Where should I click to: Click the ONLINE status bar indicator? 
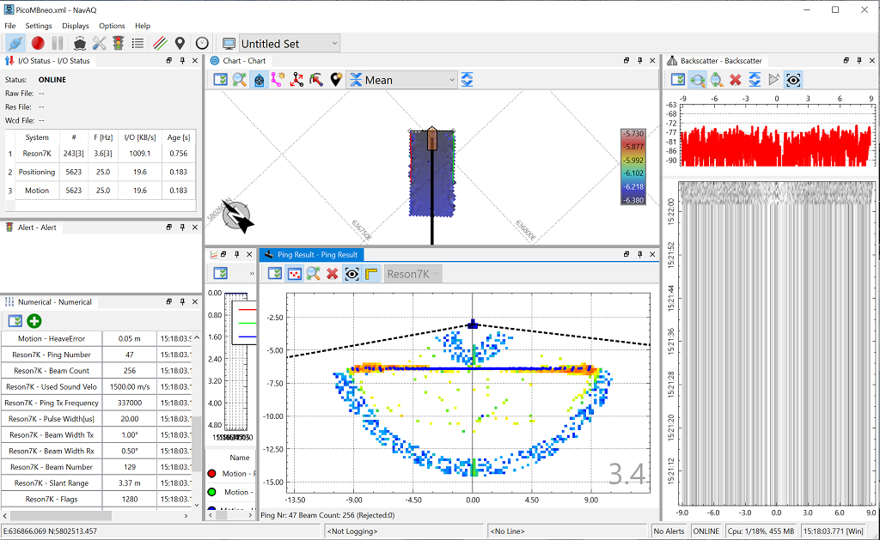(706, 531)
